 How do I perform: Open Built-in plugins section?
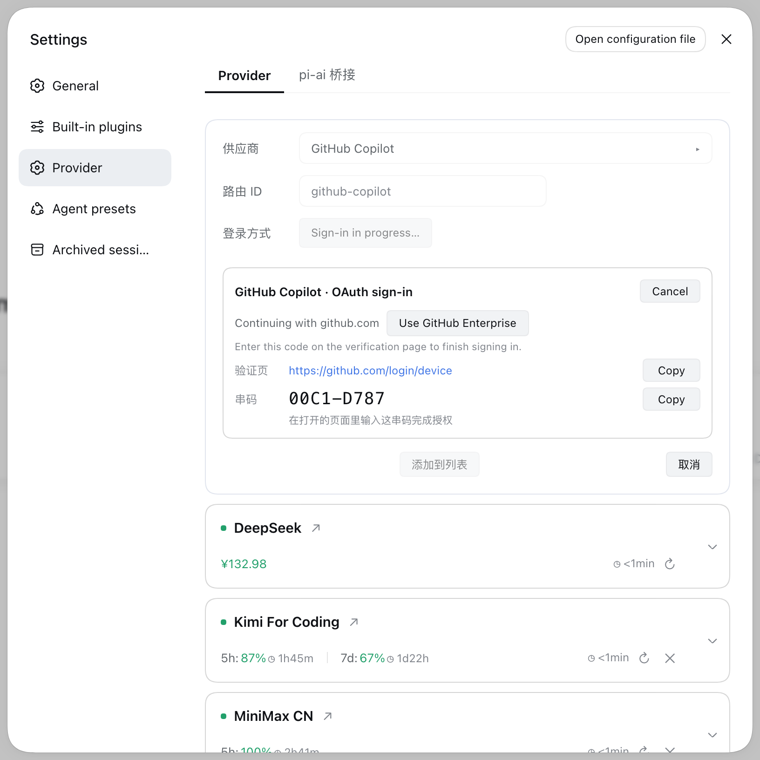tap(95, 127)
